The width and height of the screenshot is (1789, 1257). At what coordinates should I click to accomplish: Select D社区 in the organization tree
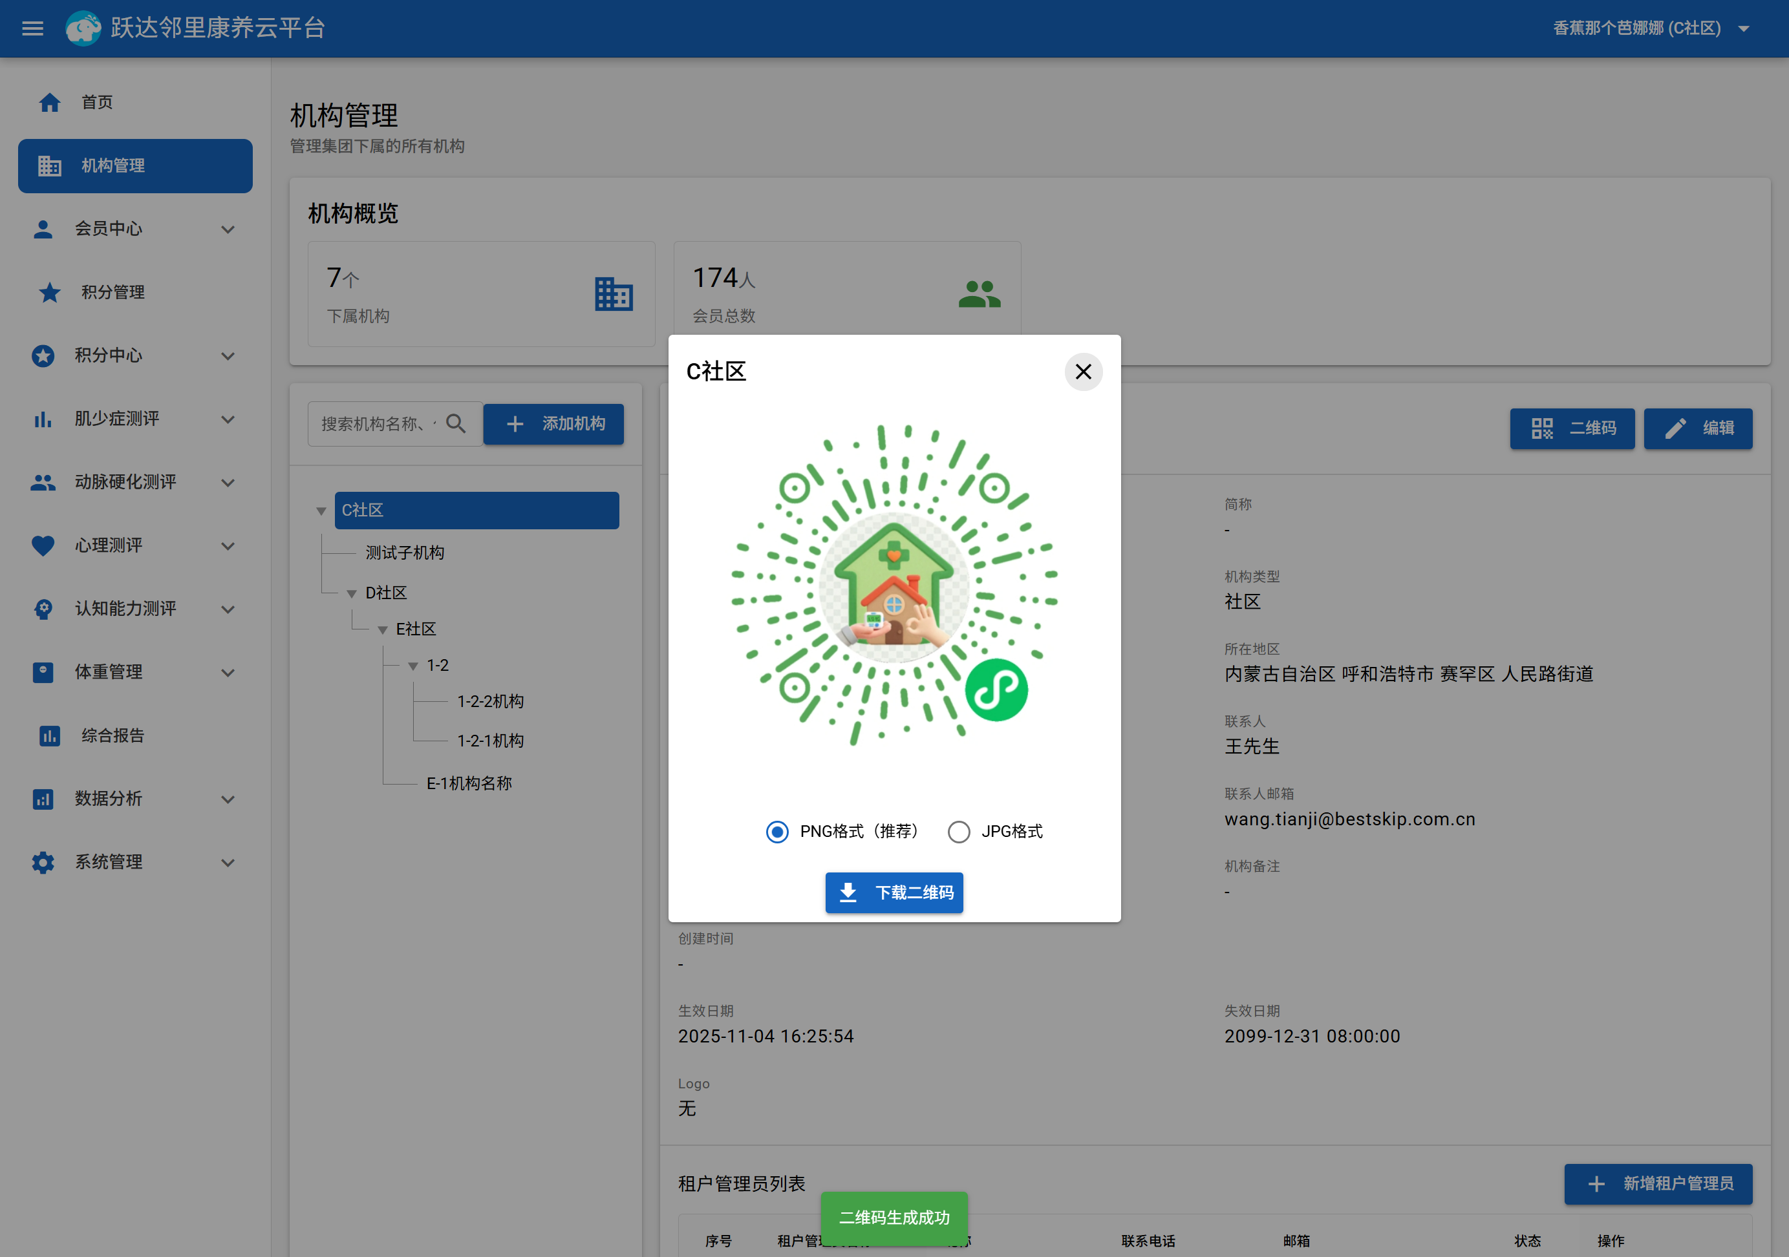coord(387,593)
